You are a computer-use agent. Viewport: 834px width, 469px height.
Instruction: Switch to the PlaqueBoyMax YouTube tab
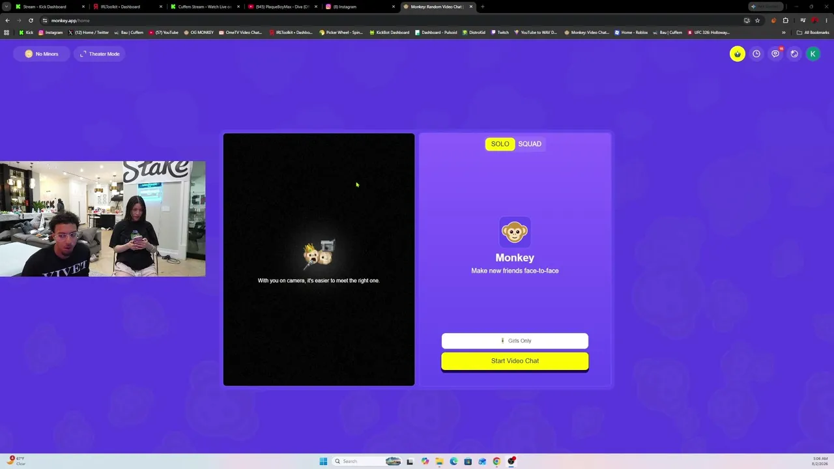(x=282, y=7)
